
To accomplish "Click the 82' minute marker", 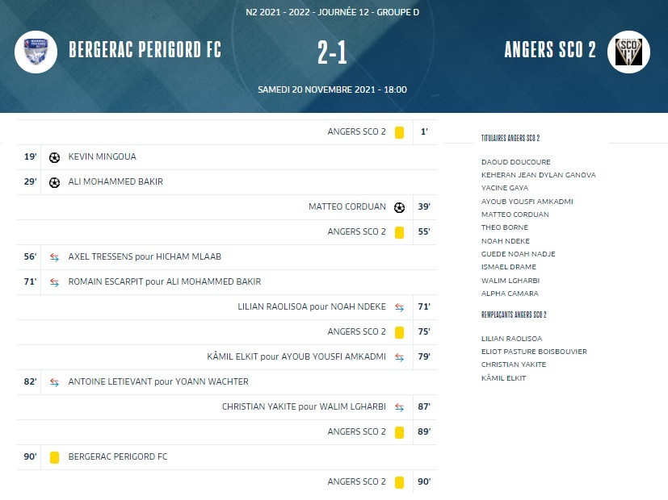I will pyautogui.click(x=30, y=381).
